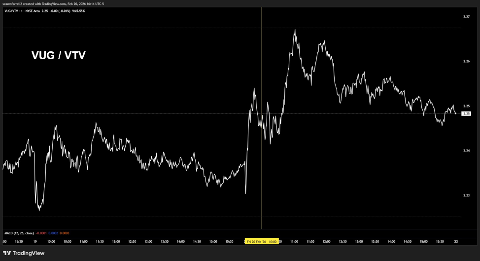Click the 19 date label on time axis
This screenshot has height=261, width=480.
click(x=35, y=242)
